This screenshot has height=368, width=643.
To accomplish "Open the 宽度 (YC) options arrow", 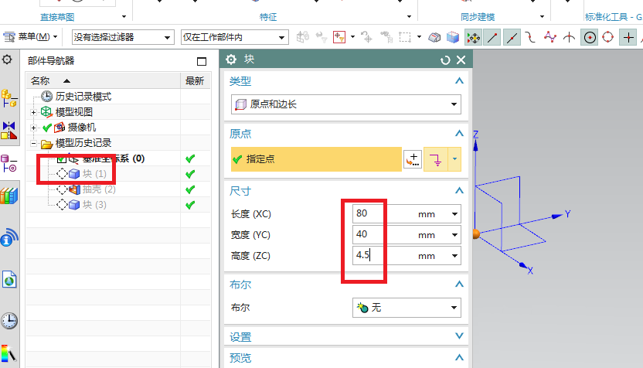I will [454, 235].
